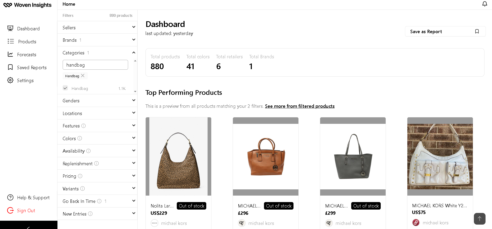
Task: Open See more from filtered products link
Action: pos(300,106)
